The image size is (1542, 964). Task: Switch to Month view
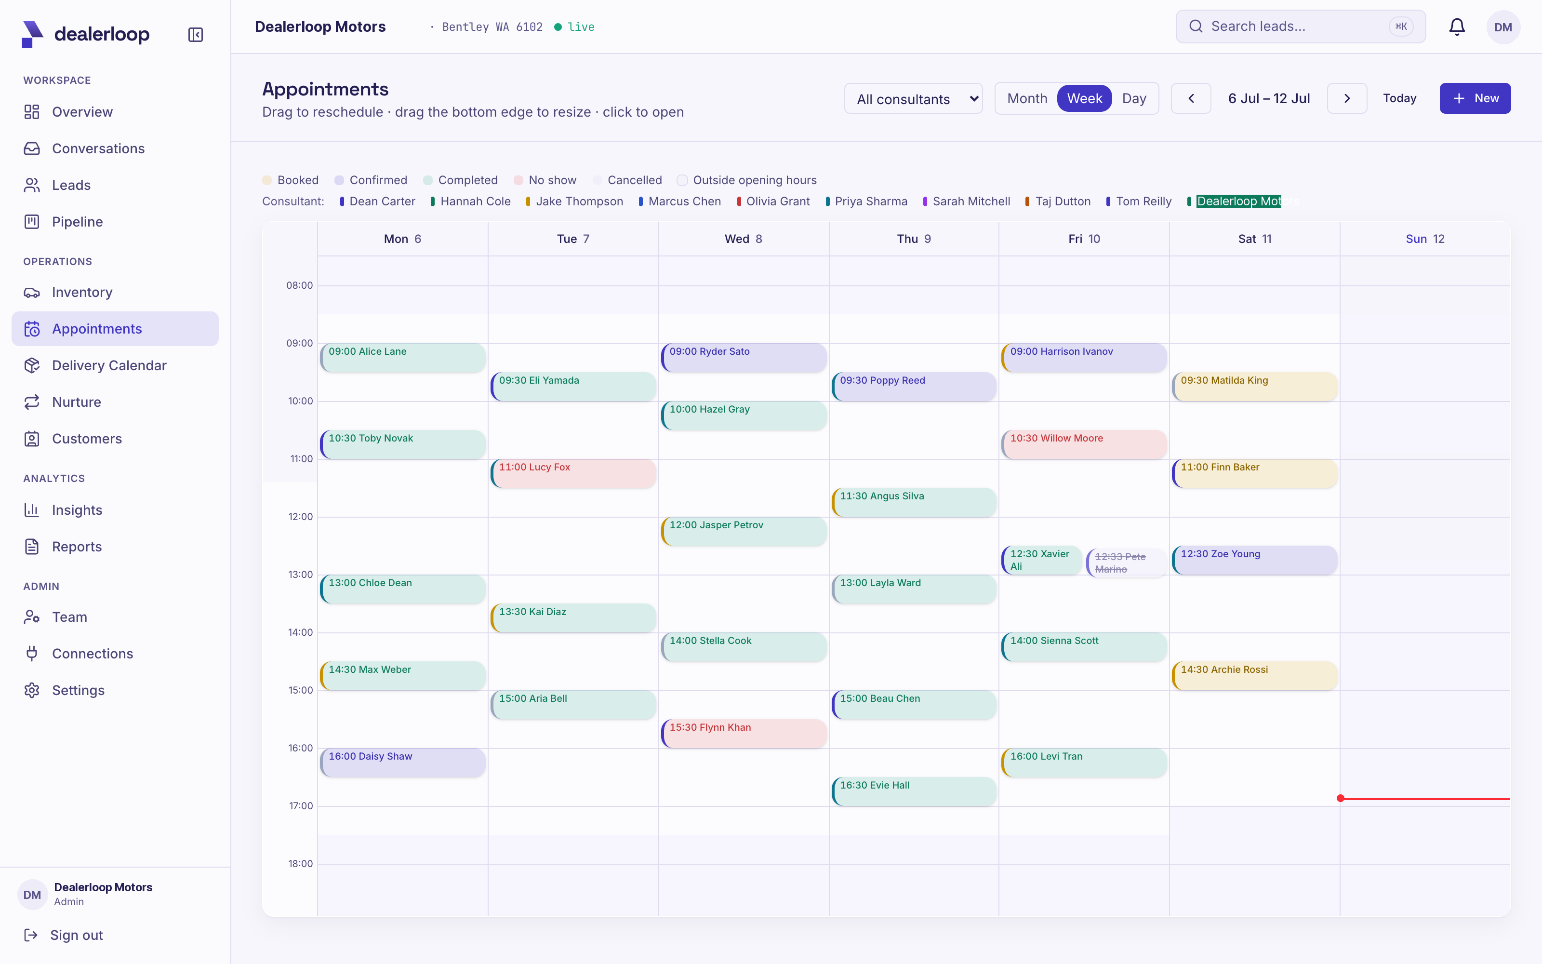[1027, 98]
